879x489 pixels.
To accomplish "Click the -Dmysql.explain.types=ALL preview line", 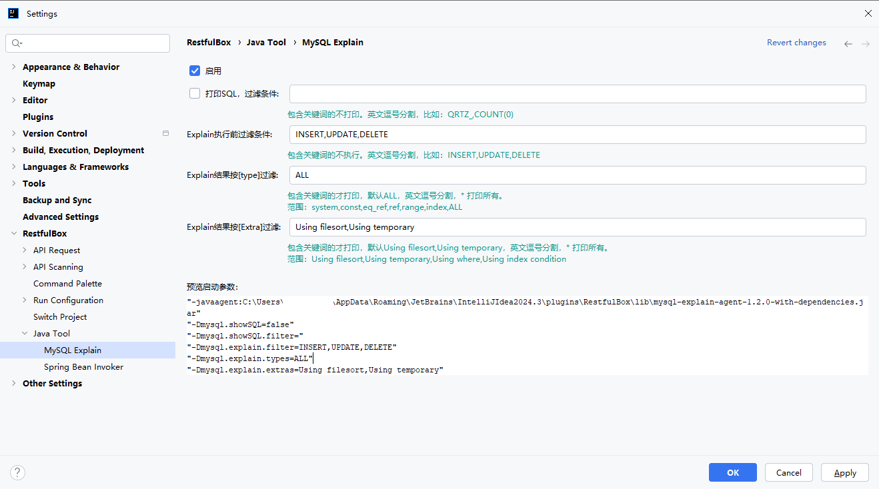I will [249, 358].
